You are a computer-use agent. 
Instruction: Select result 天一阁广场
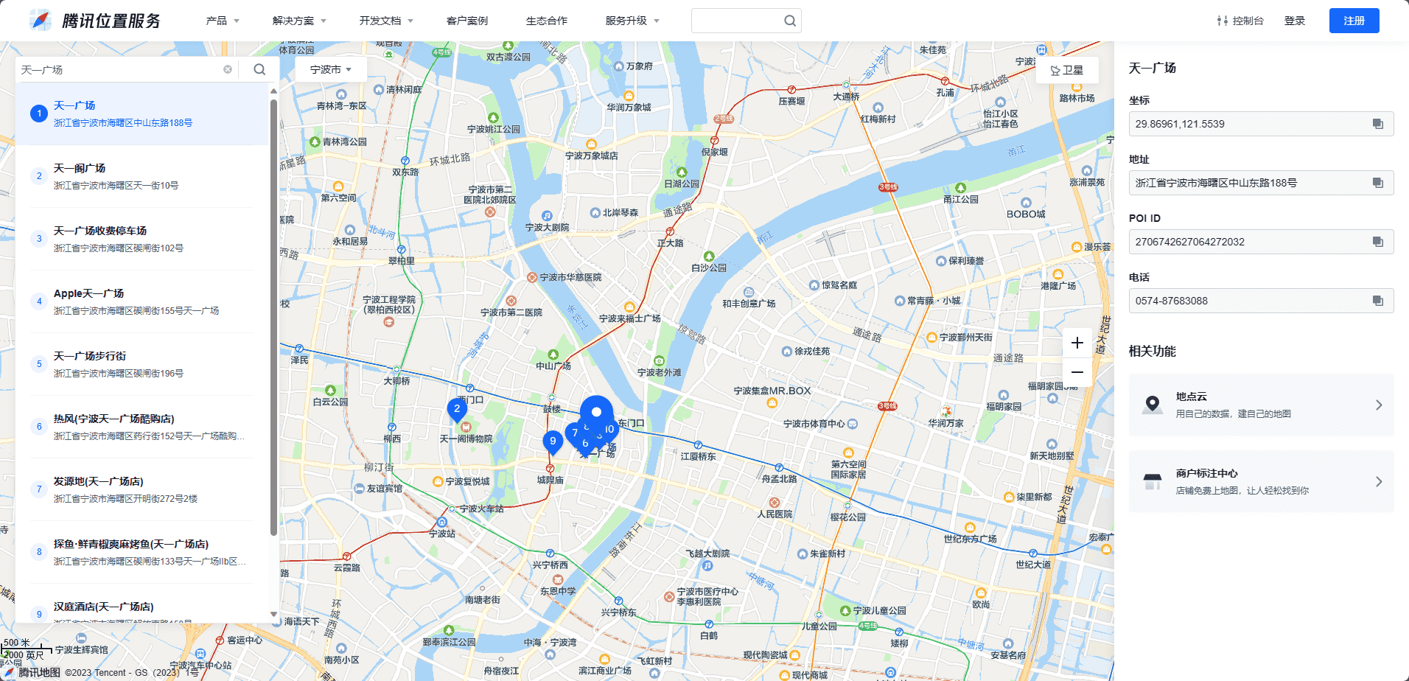(x=143, y=176)
